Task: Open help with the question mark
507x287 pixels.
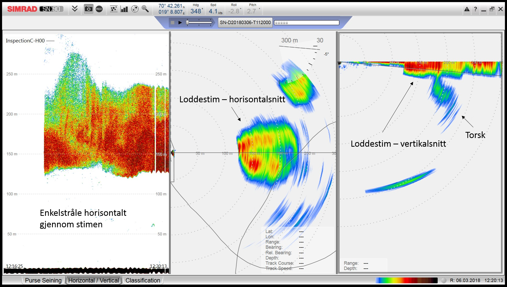Action: coord(475,9)
